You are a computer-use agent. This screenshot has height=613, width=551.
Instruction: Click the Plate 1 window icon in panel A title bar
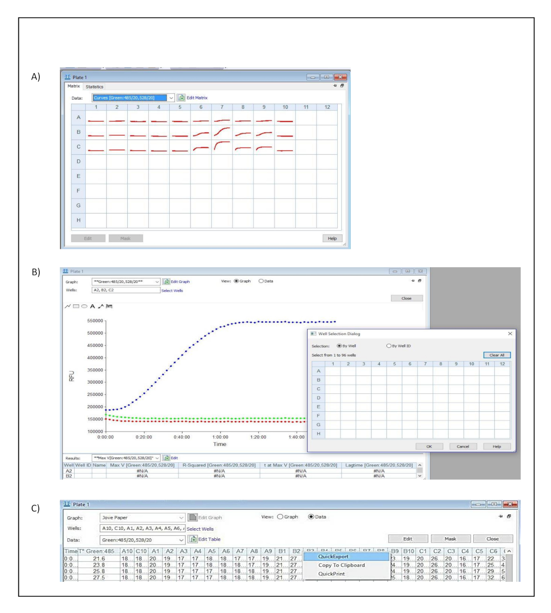[x=68, y=77]
